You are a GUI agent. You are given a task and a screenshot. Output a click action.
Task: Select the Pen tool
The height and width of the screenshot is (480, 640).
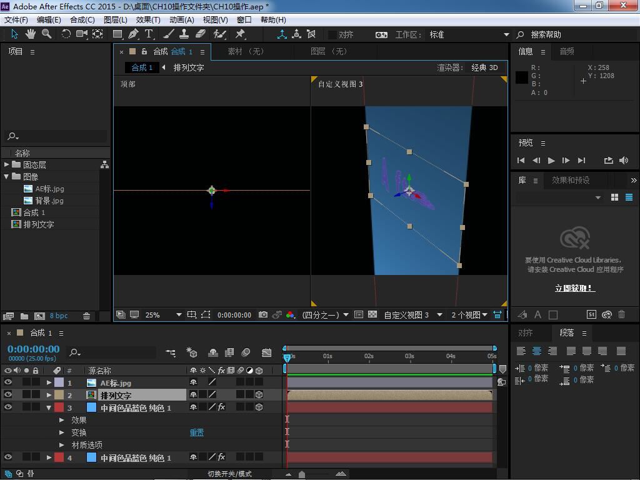click(134, 34)
